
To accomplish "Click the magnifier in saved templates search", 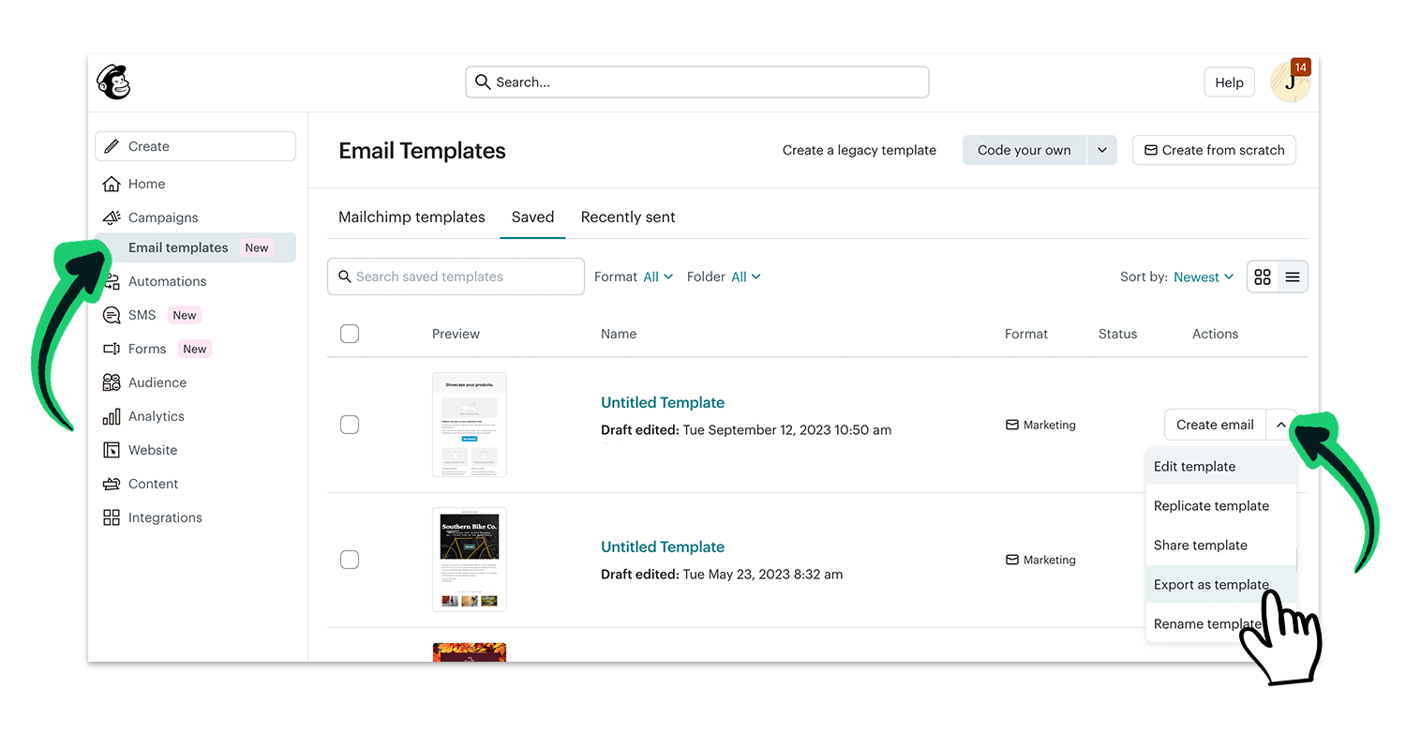I will (x=345, y=277).
